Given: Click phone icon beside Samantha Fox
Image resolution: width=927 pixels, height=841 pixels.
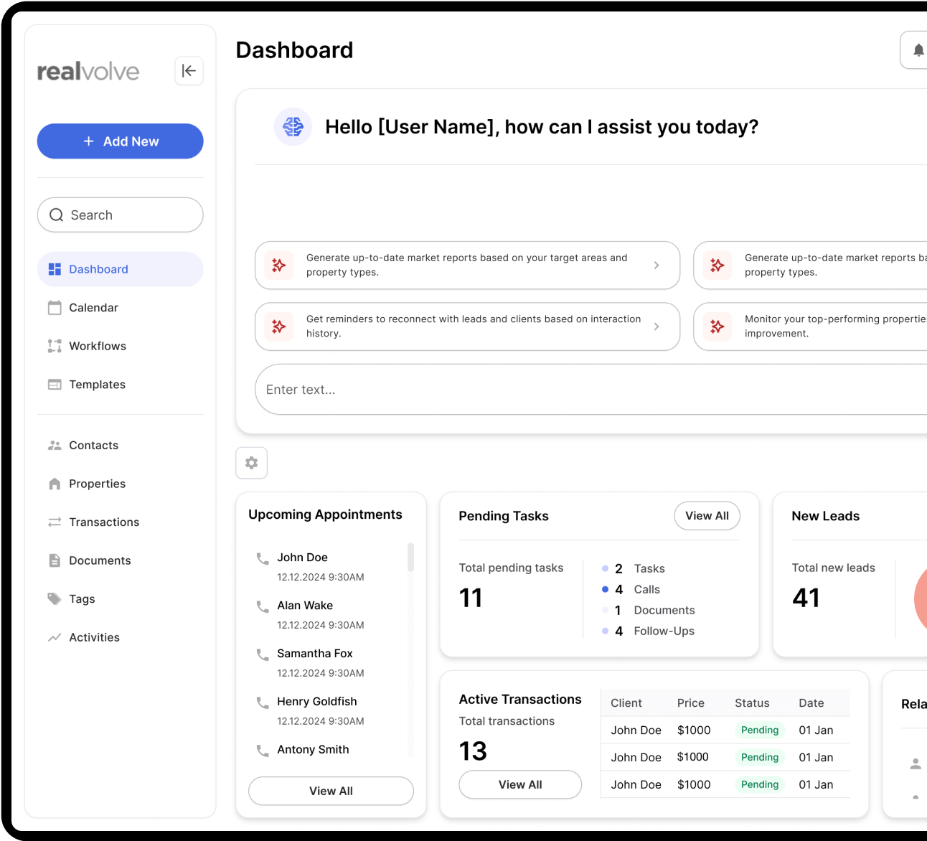Looking at the screenshot, I should (263, 654).
